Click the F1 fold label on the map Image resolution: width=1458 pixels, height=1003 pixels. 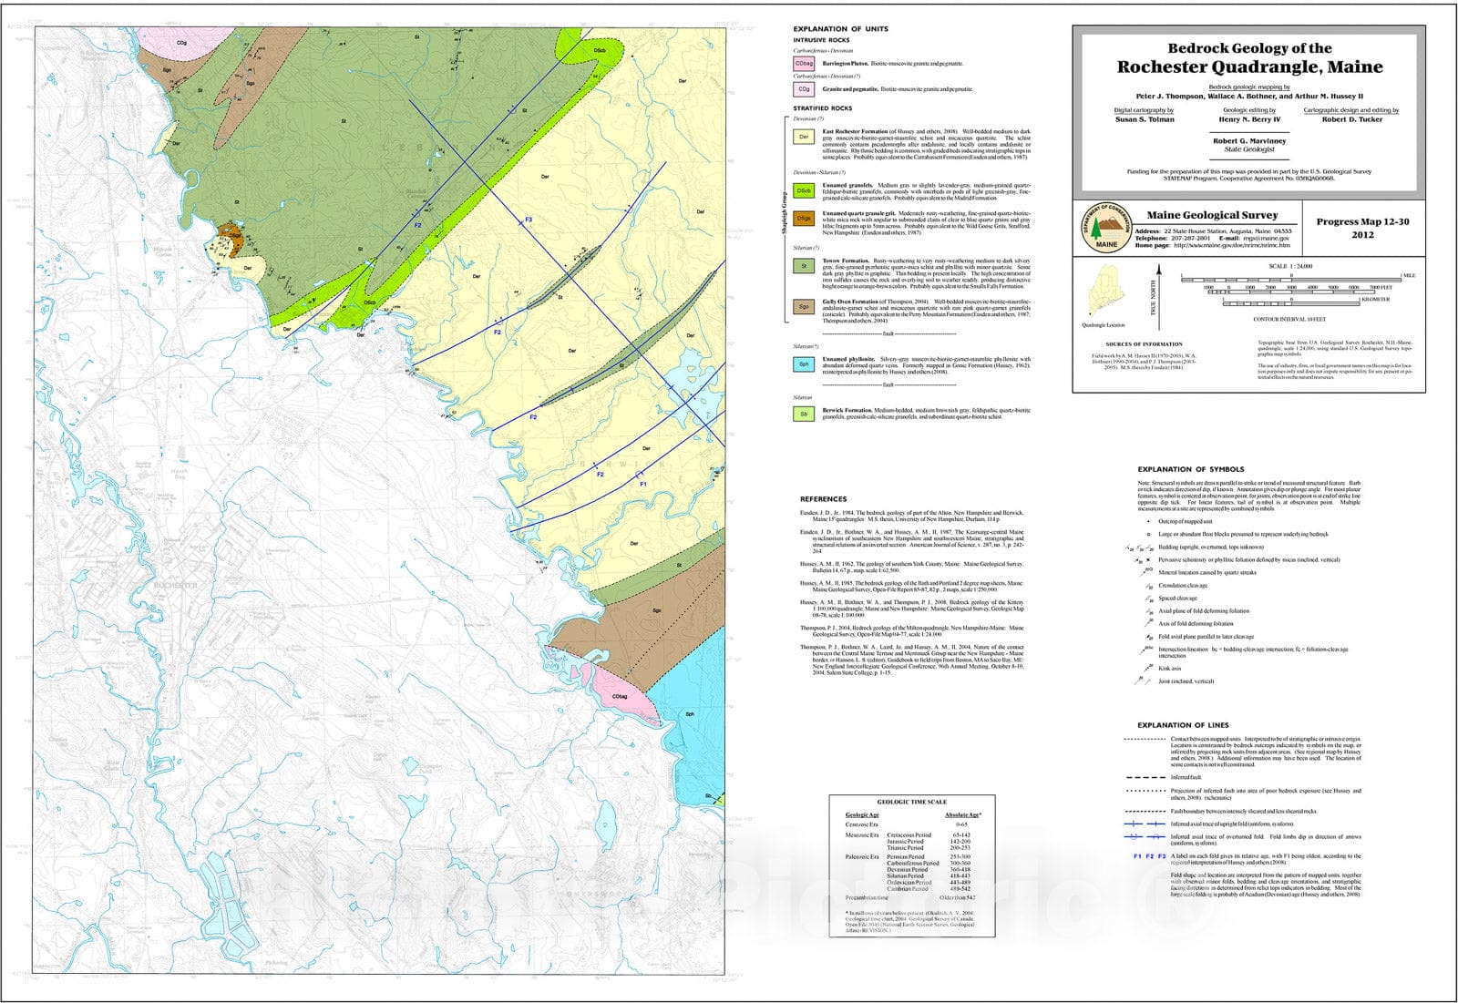(642, 484)
